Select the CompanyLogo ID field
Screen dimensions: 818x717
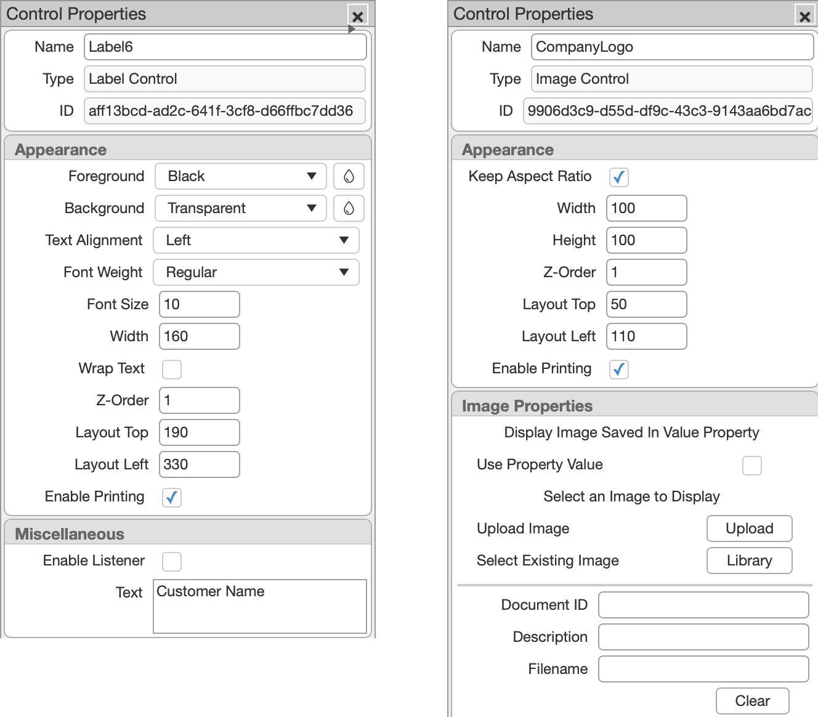pyautogui.click(x=668, y=111)
